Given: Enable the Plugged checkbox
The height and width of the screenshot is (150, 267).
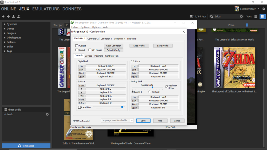Looking at the screenshot, I should pyautogui.click(x=77, y=46).
